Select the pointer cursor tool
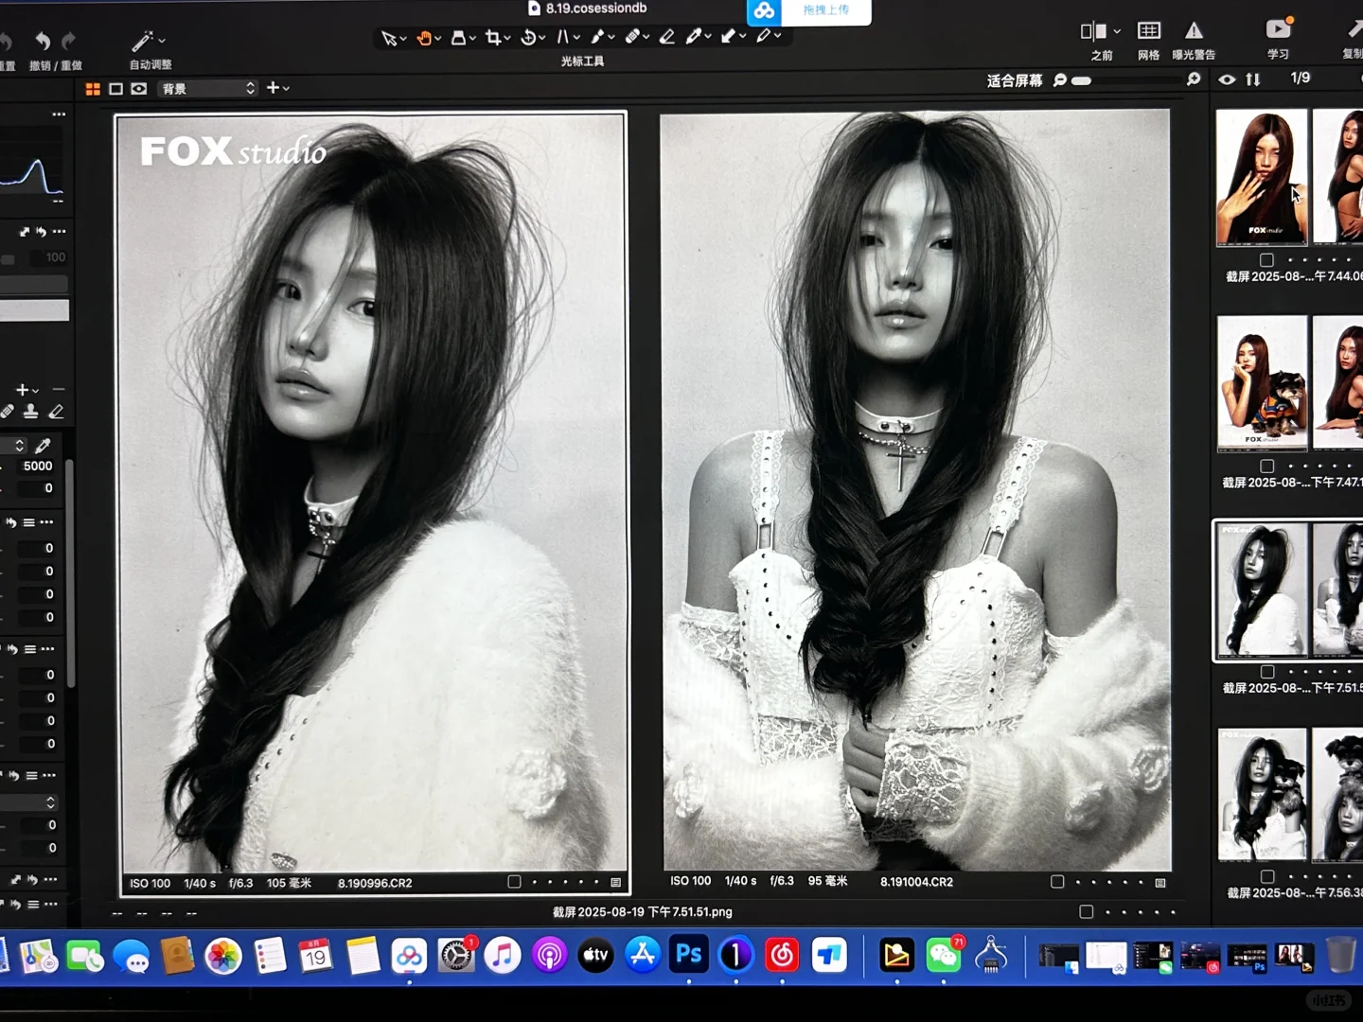Viewport: 1363px width, 1022px height. [388, 38]
